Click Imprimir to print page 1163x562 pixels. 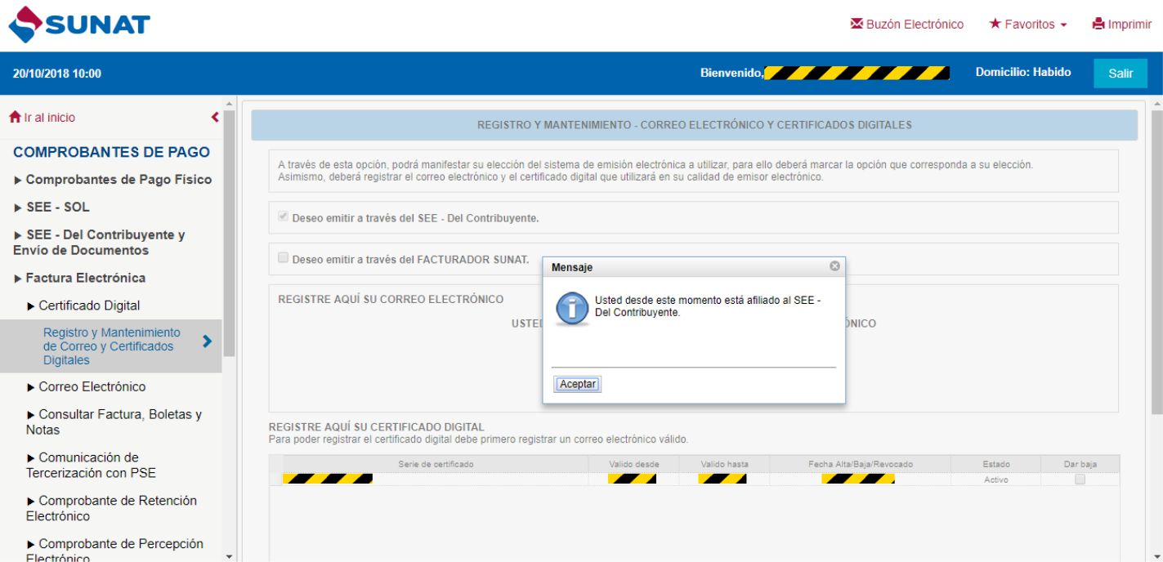(x=1122, y=25)
